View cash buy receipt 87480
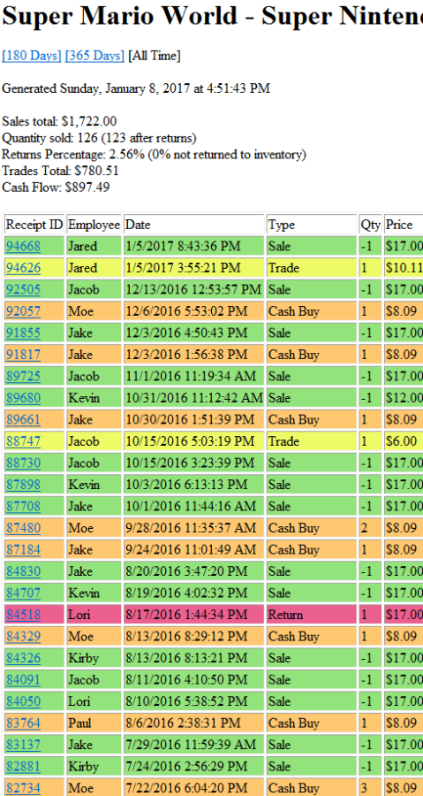This screenshot has height=796, width=423. coord(23,529)
